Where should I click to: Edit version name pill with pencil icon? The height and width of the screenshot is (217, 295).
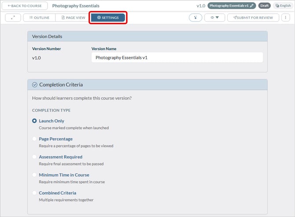coord(232,6)
